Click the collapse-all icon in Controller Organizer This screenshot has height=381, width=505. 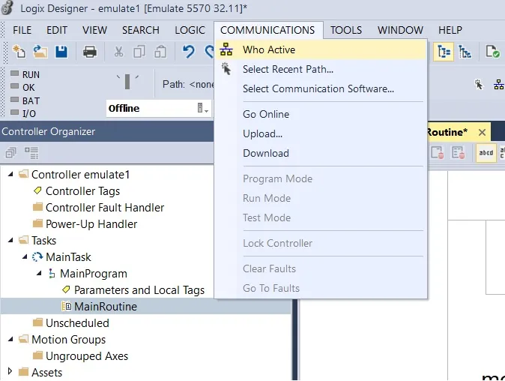coord(10,153)
